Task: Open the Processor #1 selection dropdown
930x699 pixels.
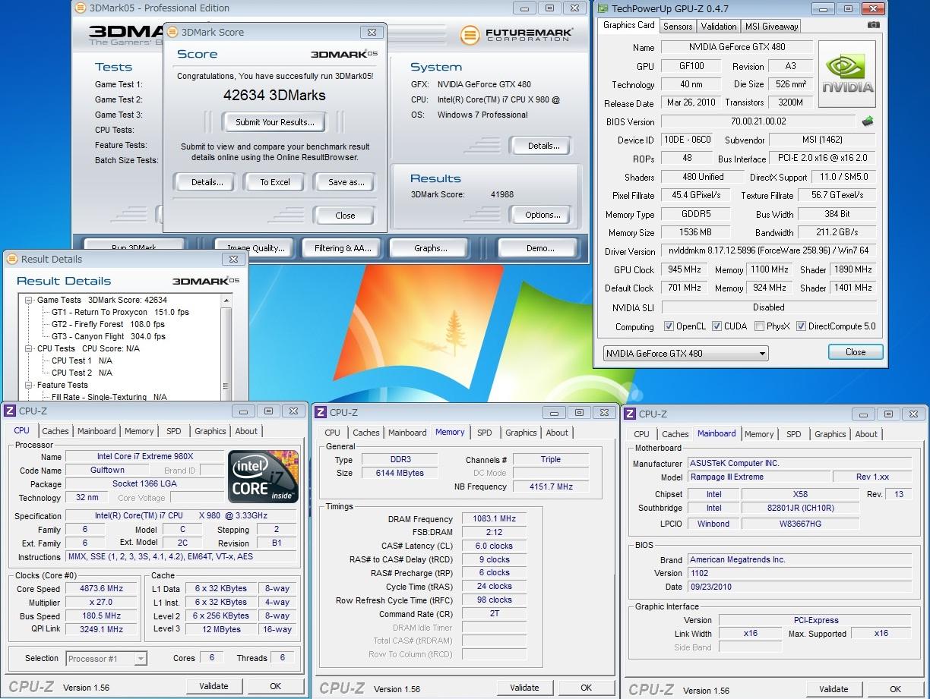Action: click(x=106, y=659)
